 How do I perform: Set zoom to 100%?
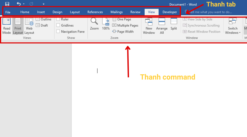pyautogui.click(x=106, y=24)
